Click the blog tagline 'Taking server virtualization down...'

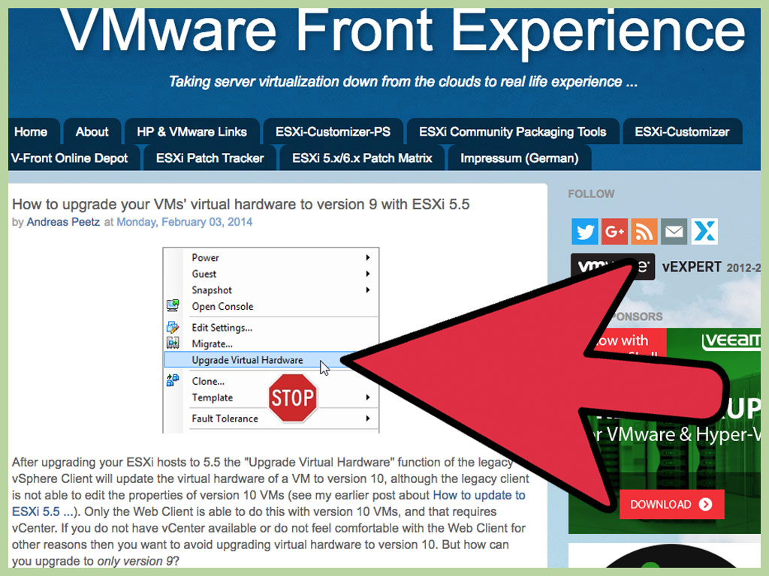pos(403,81)
